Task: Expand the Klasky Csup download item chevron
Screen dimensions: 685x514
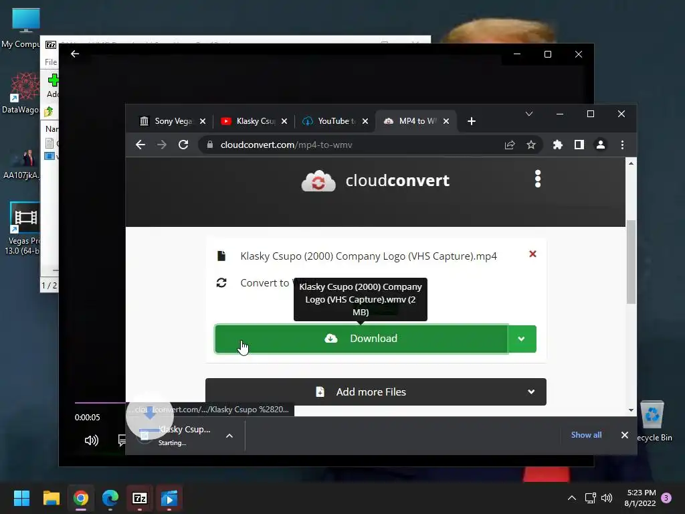Action: pos(229,436)
